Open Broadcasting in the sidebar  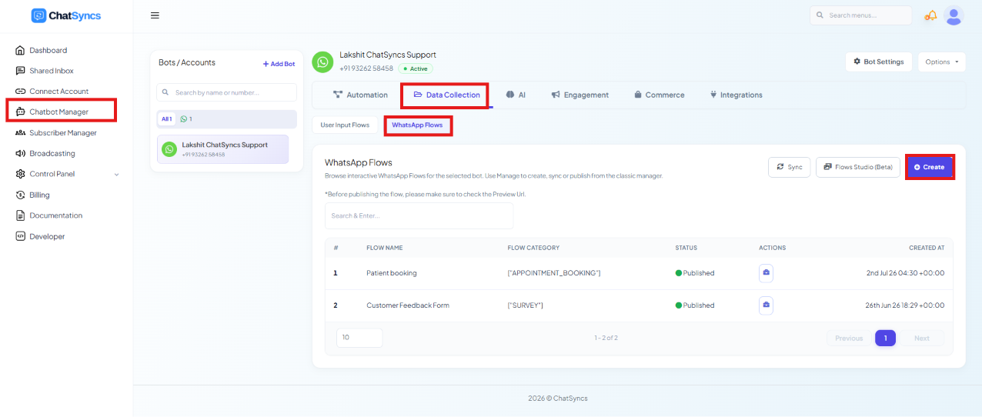[52, 153]
